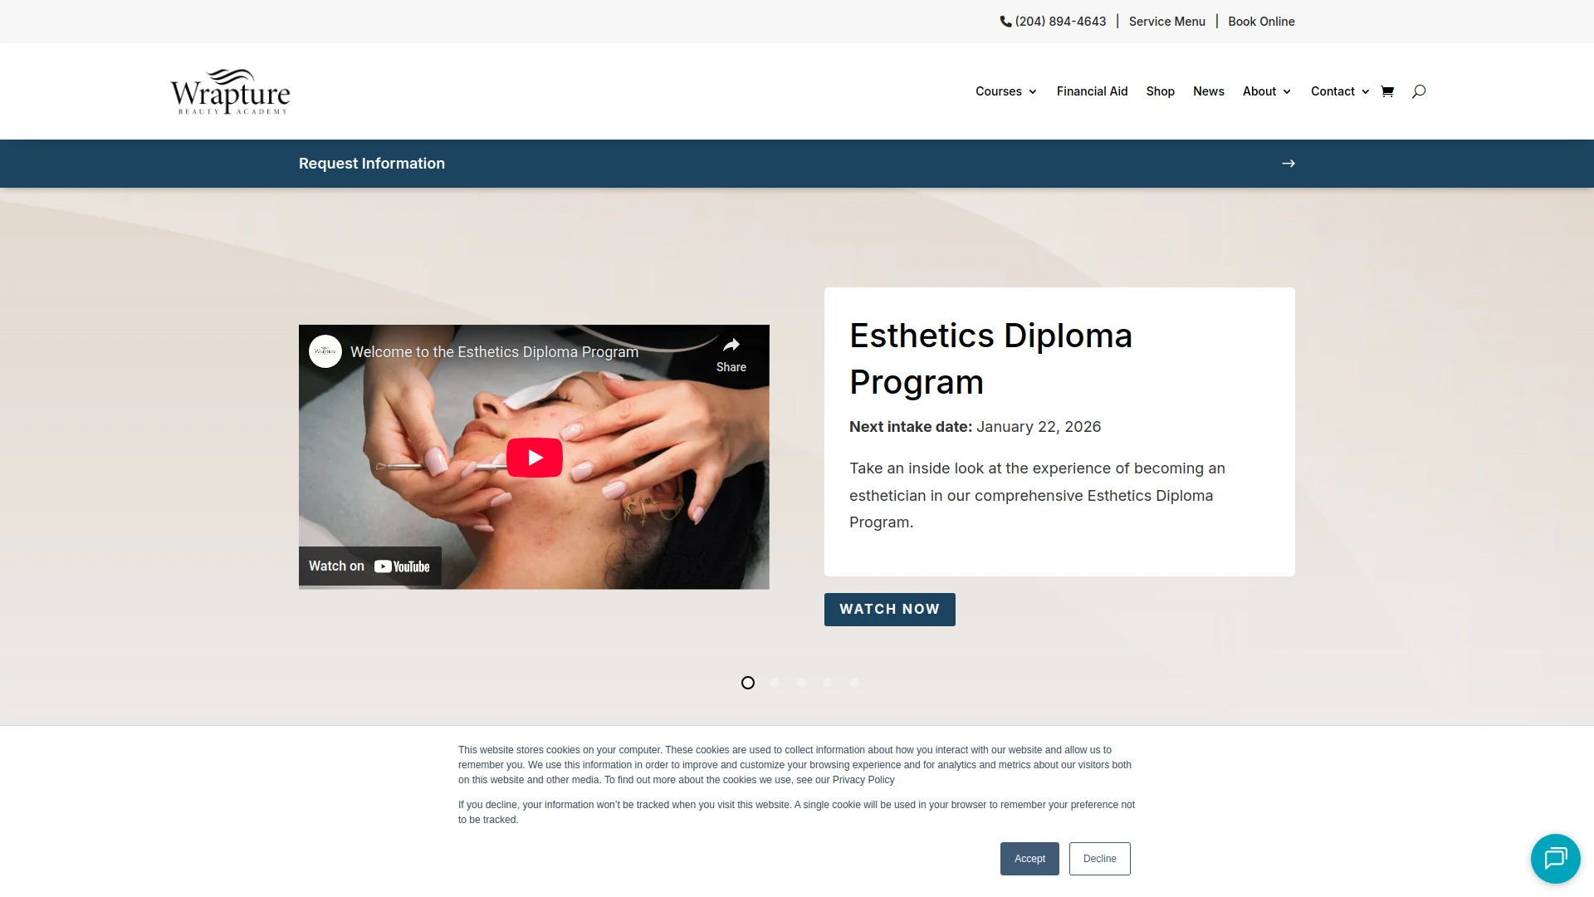
Task: Open the Shop menu item
Action: click(x=1160, y=91)
